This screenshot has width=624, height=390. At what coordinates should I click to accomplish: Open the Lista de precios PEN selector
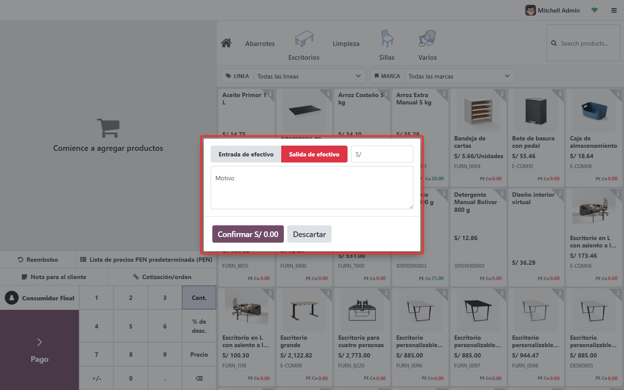click(146, 260)
